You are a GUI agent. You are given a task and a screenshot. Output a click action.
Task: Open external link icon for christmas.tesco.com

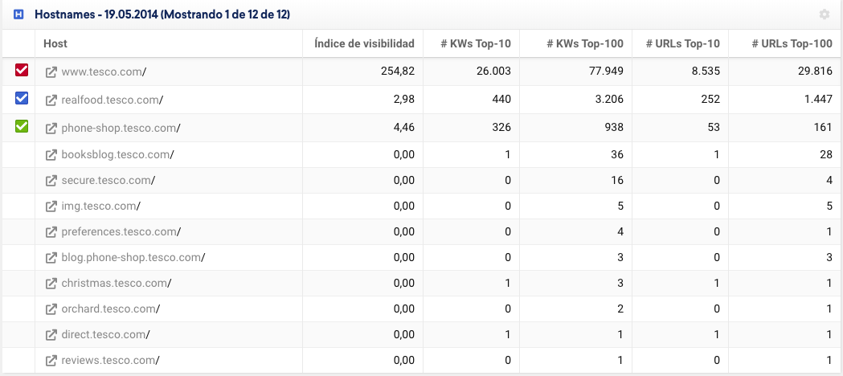(x=51, y=284)
